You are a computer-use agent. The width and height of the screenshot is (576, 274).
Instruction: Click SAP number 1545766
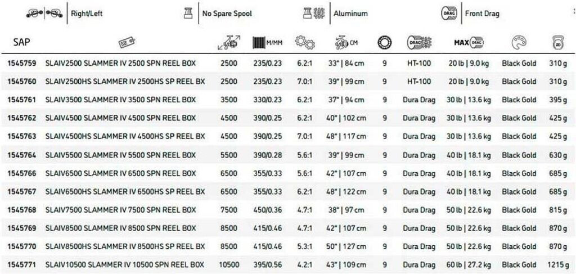[22, 173]
